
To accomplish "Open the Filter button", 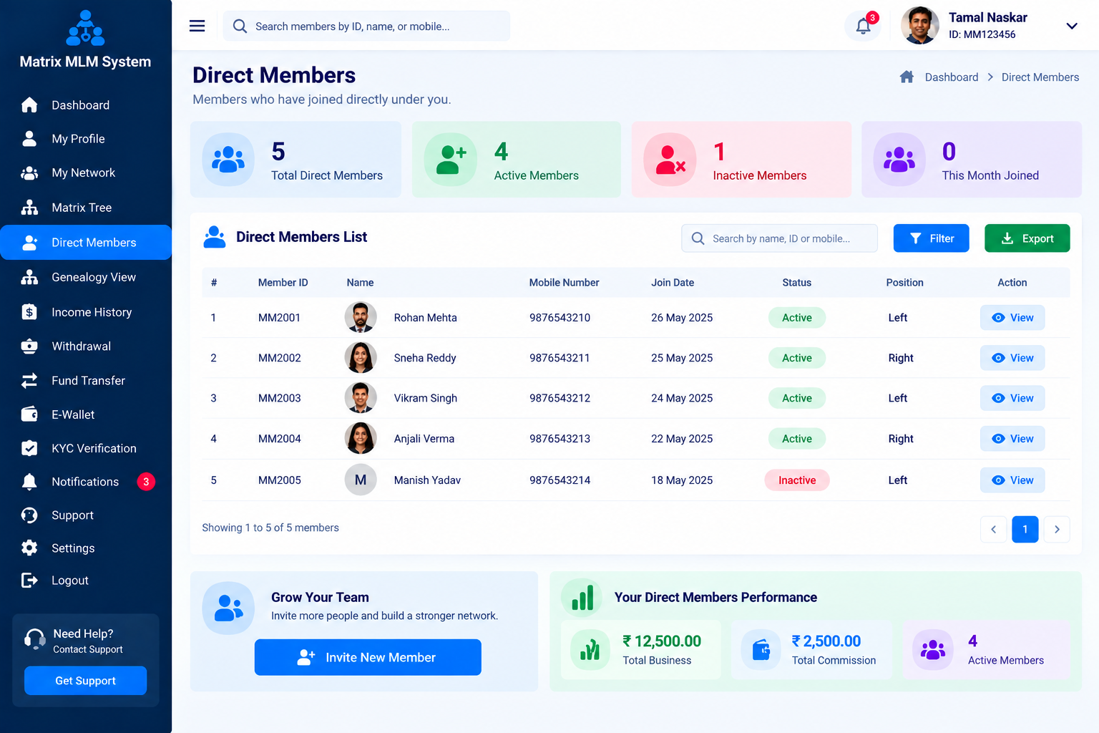I will point(931,238).
